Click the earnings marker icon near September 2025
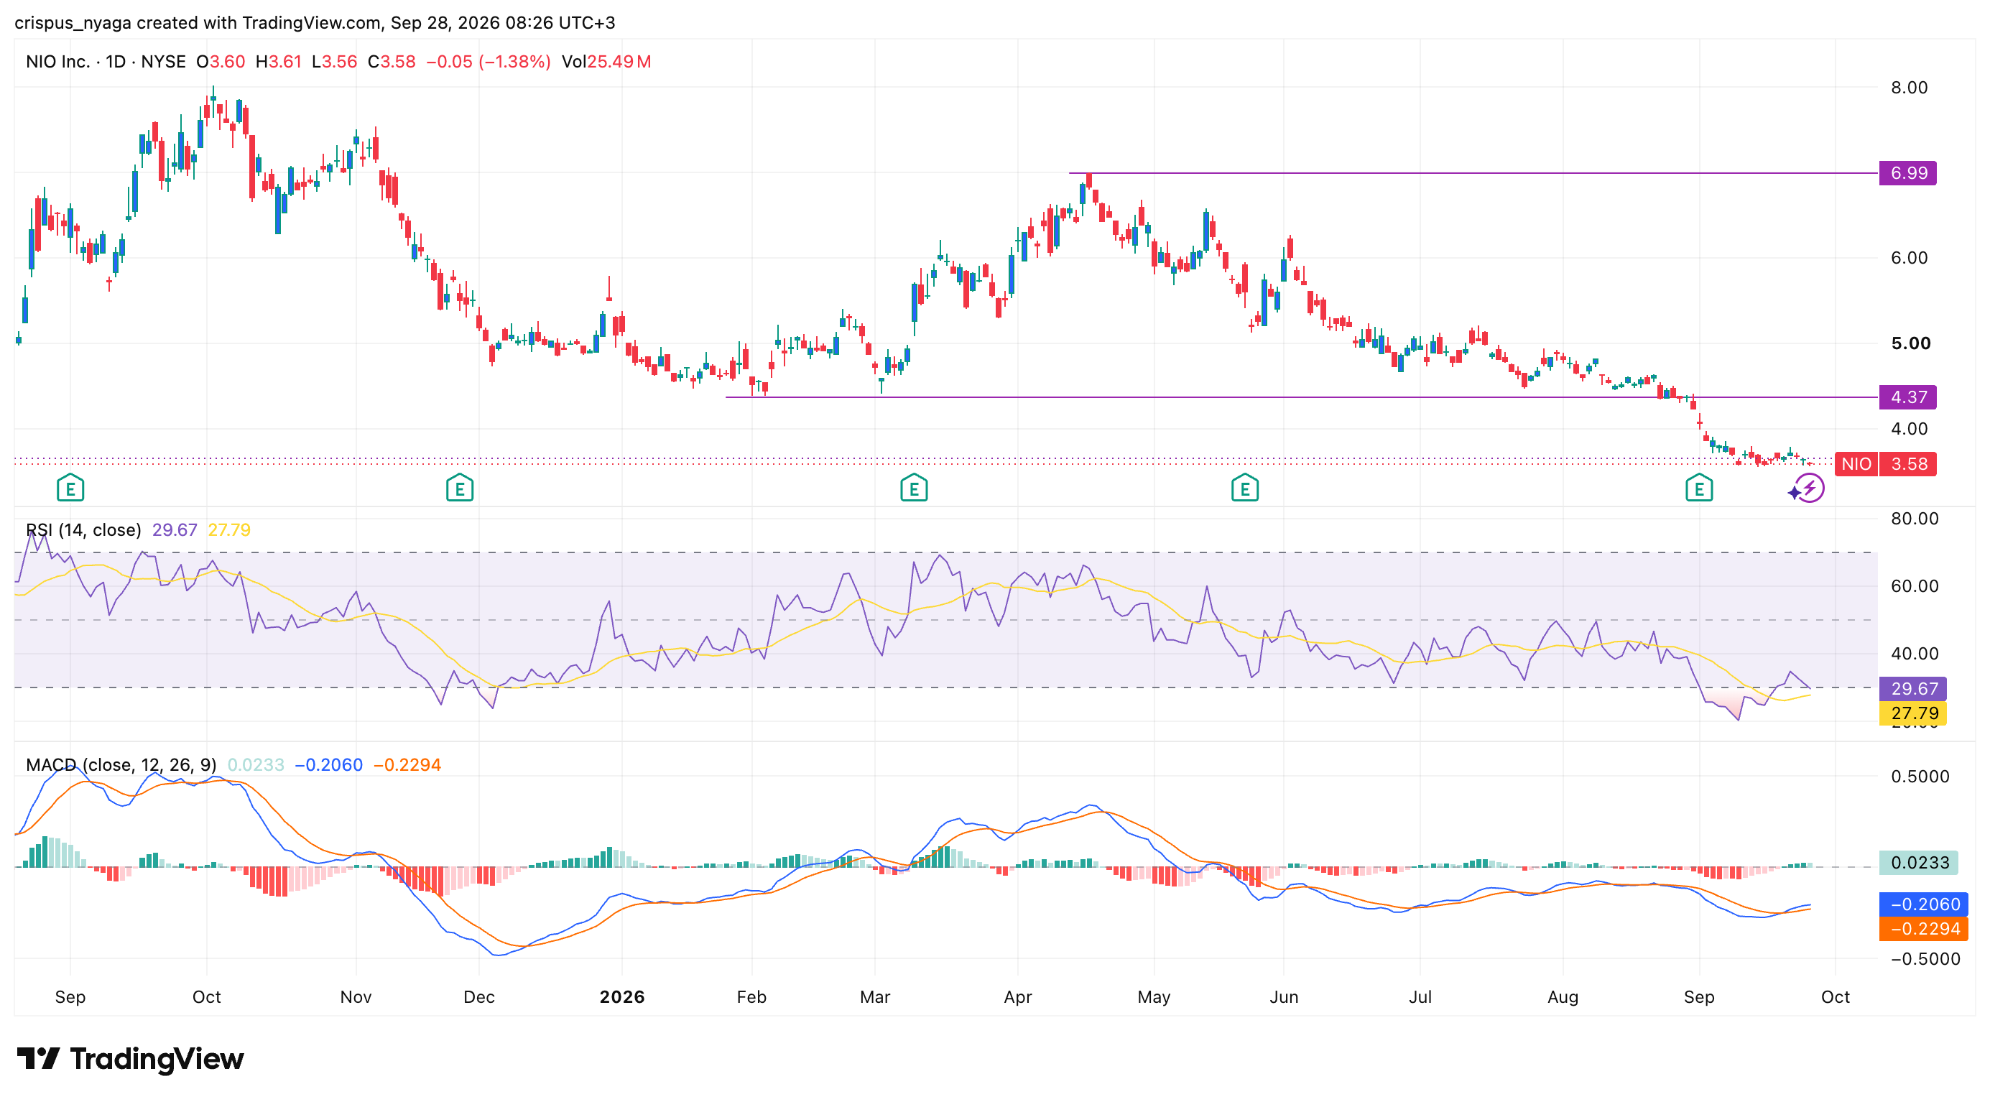Image resolution: width=1990 pixels, height=1102 pixels. 70,488
